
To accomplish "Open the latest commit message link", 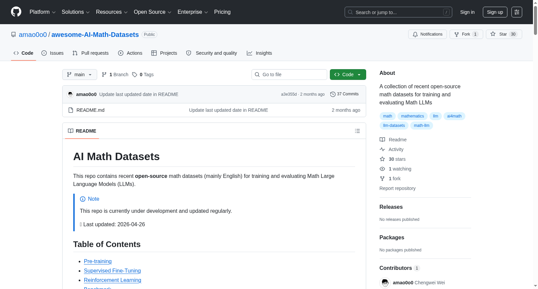I will pos(139,94).
